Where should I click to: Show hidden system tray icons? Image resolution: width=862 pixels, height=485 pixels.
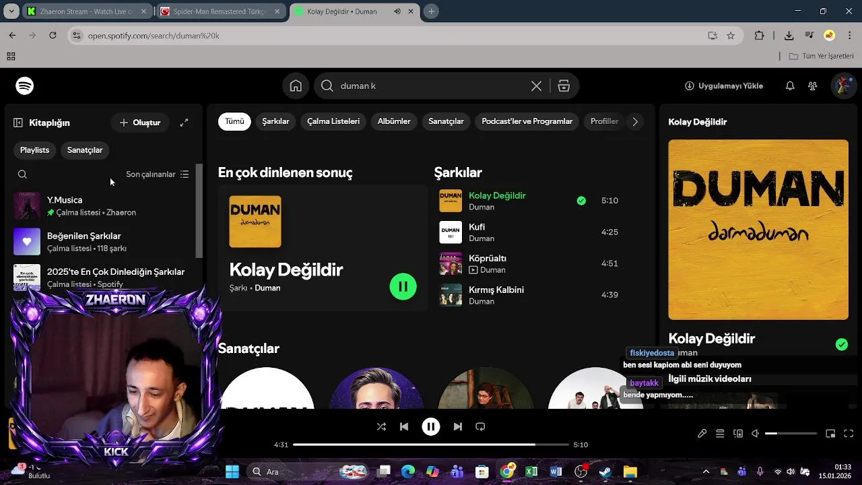[x=706, y=472]
